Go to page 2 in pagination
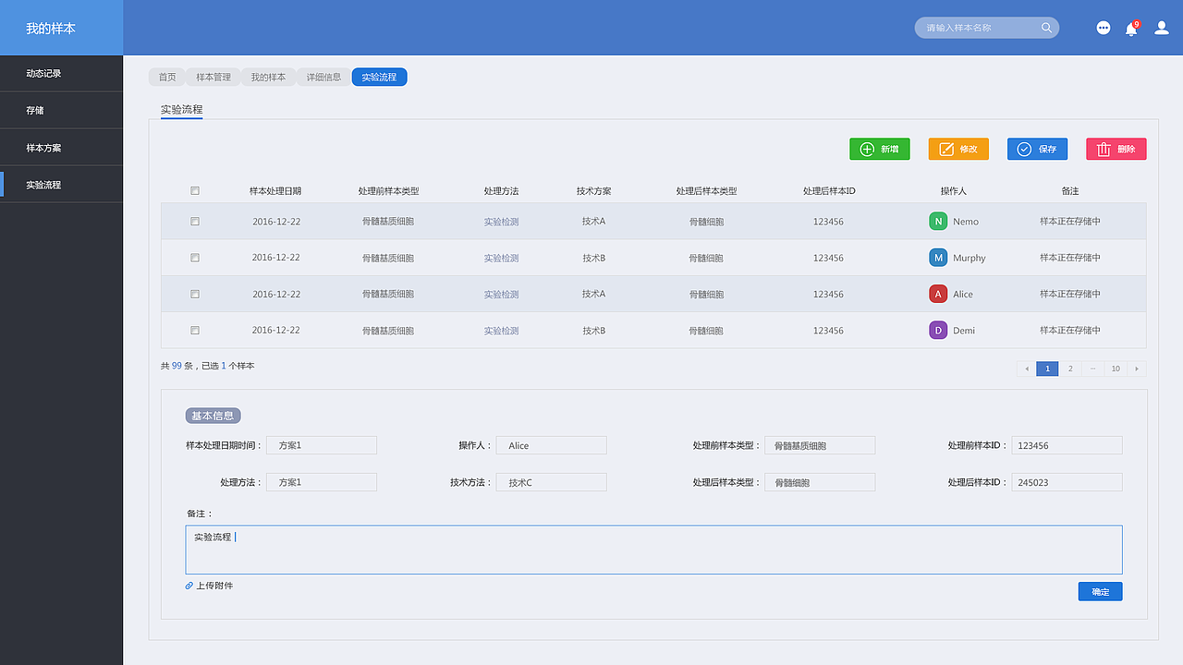Screen dimensions: 1183x665 [1070, 369]
